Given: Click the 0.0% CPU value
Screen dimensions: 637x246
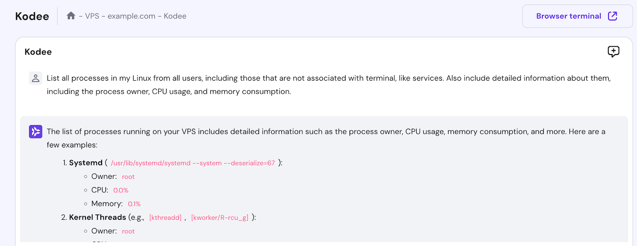Looking at the screenshot, I should [121, 190].
